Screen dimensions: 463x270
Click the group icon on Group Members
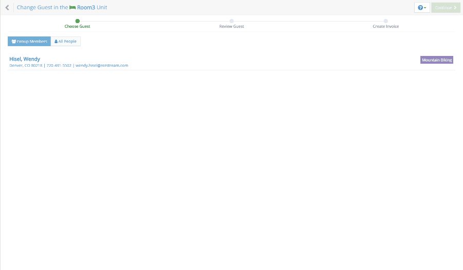(x=13, y=42)
